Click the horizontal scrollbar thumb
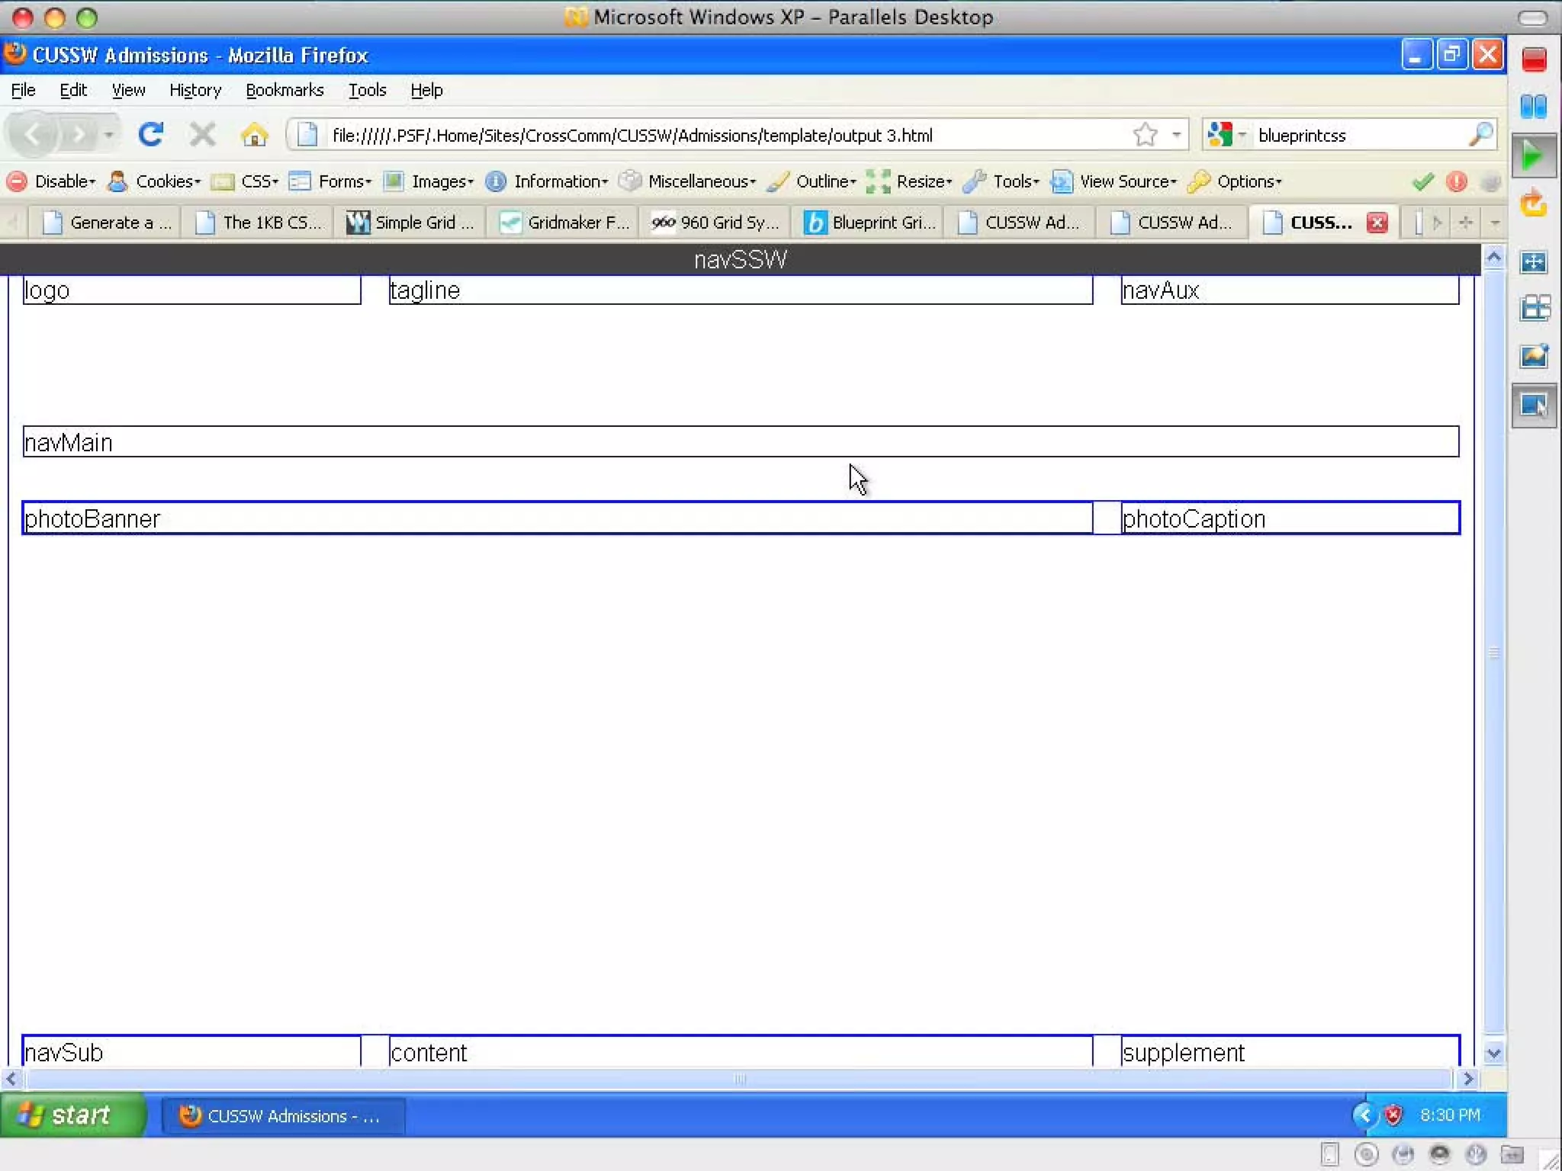This screenshot has height=1171, width=1562. [x=738, y=1079]
